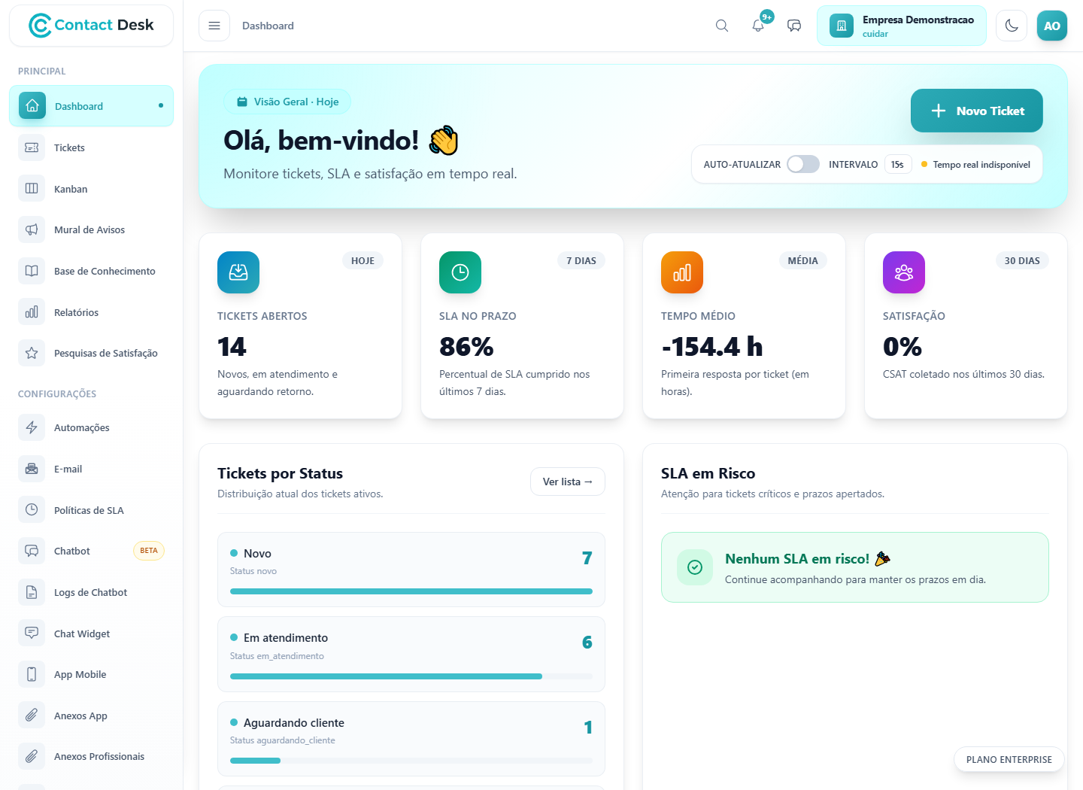Toggle sidebar with hamburger menu icon
This screenshot has height=790, width=1083.
coord(214,26)
